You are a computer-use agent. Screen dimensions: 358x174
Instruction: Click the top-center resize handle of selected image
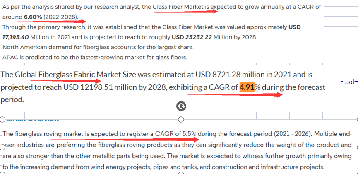click(181, 120)
